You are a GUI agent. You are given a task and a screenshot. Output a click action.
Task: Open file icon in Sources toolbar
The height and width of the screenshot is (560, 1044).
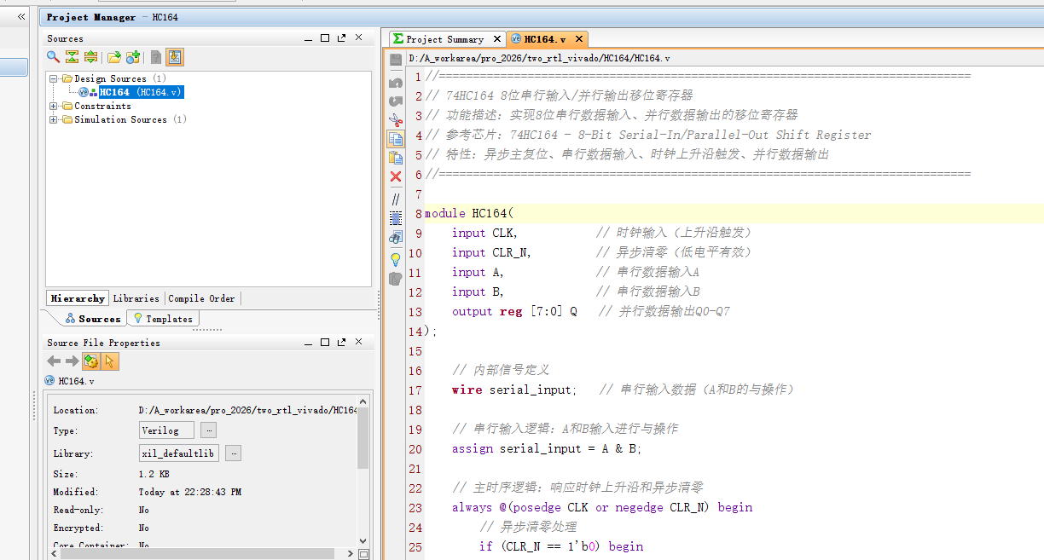[113, 57]
